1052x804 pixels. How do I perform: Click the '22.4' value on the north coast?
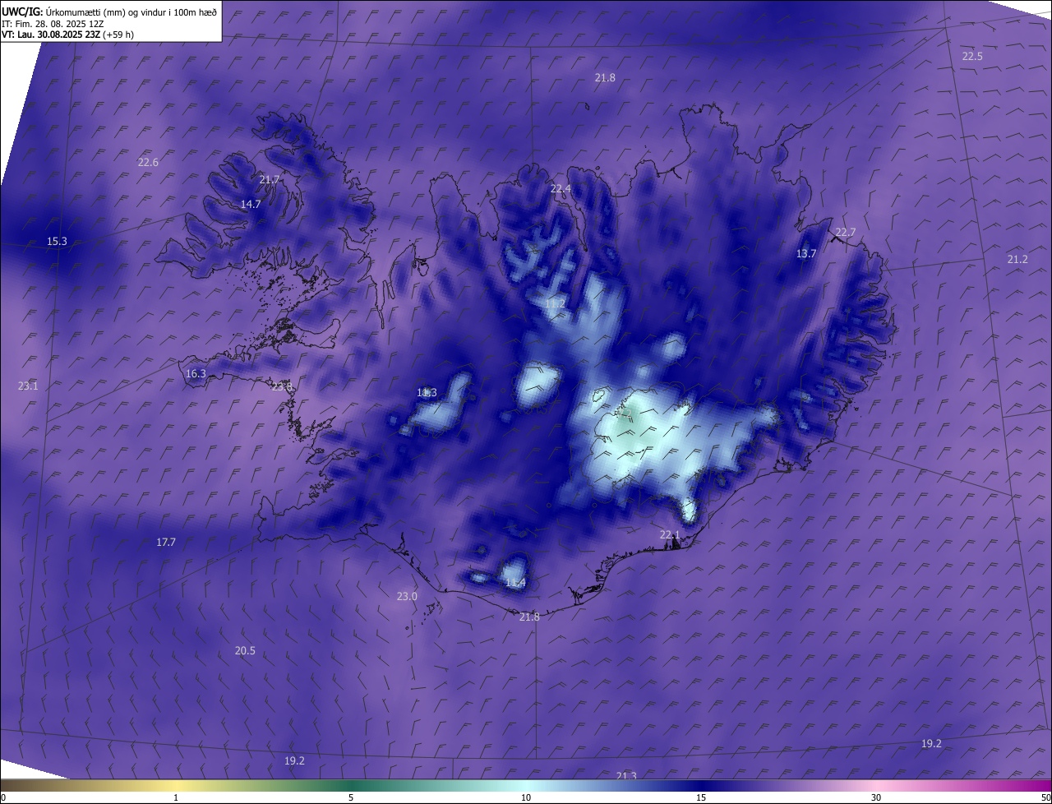[x=561, y=189]
